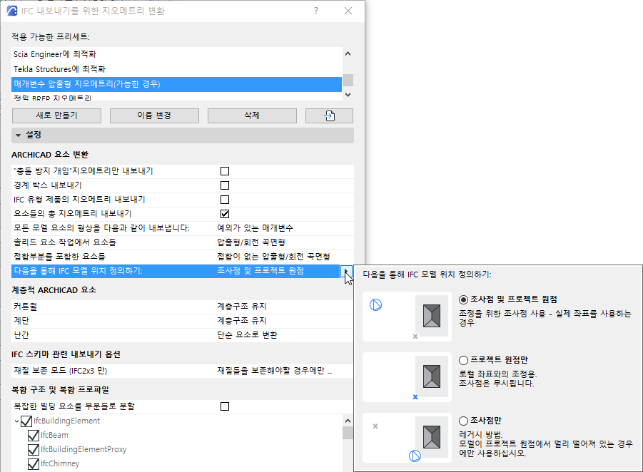This screenshot has width=643, height=472.
Task: Uncheck the IfcChimney checkbox
Action: 34,464
